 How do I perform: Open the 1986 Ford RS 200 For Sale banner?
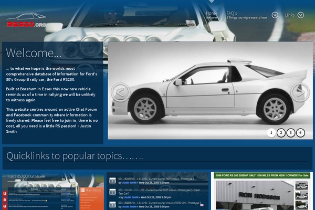[262, 175]
